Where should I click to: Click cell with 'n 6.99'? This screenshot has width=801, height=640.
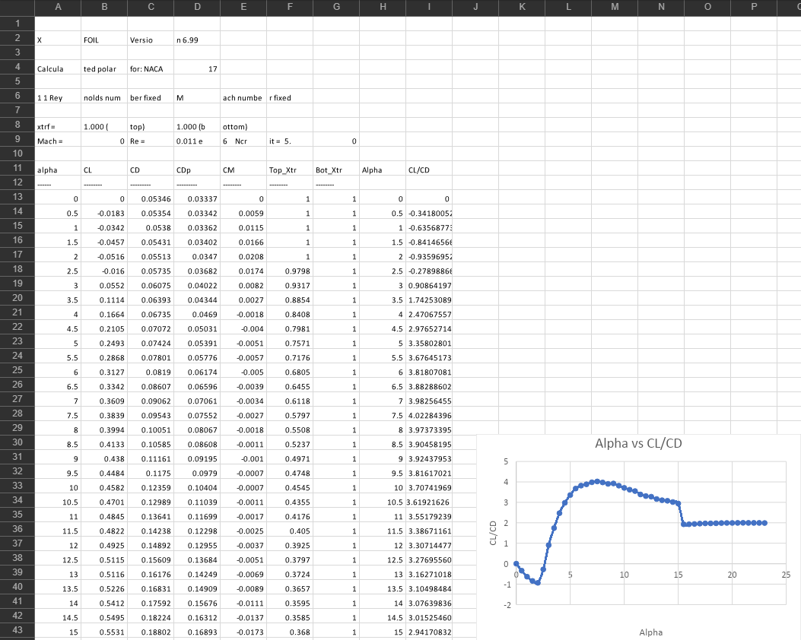point(197,40)
